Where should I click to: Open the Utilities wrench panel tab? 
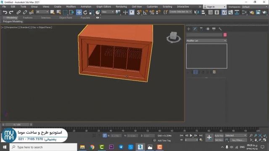(220, 29)
